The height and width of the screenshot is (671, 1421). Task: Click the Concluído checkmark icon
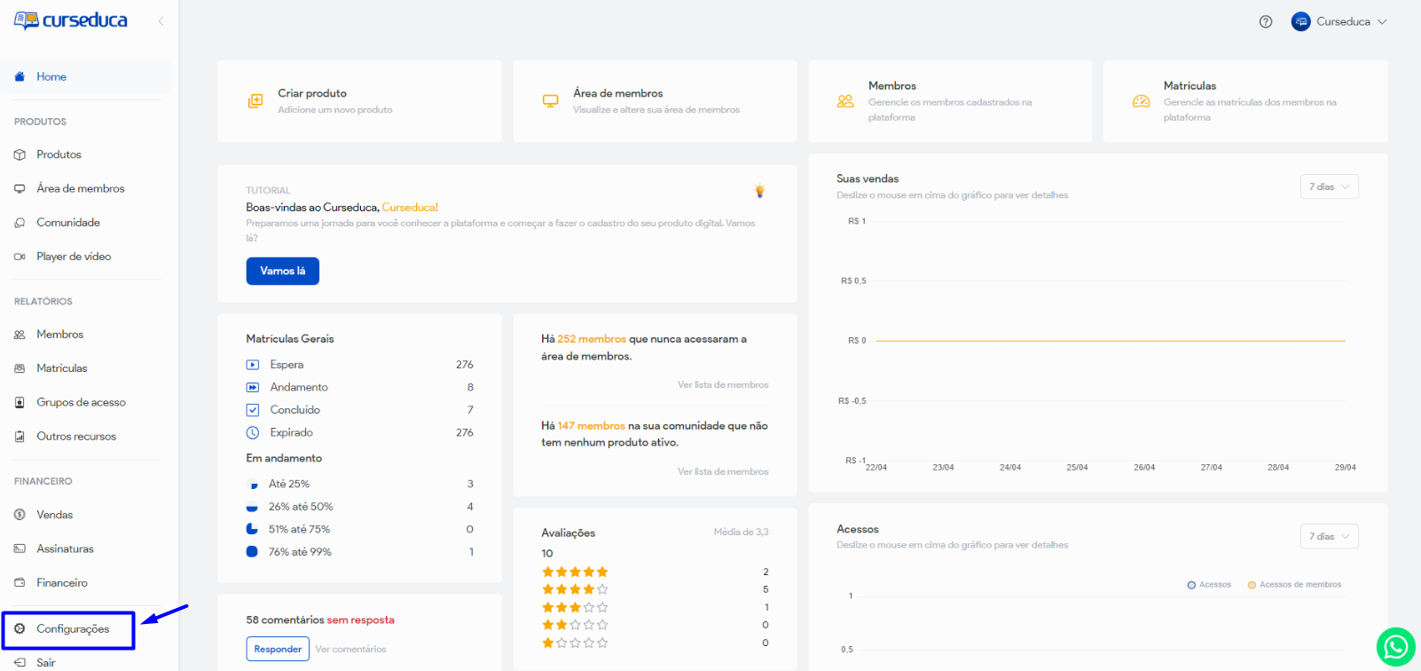(x=253, y=410)
